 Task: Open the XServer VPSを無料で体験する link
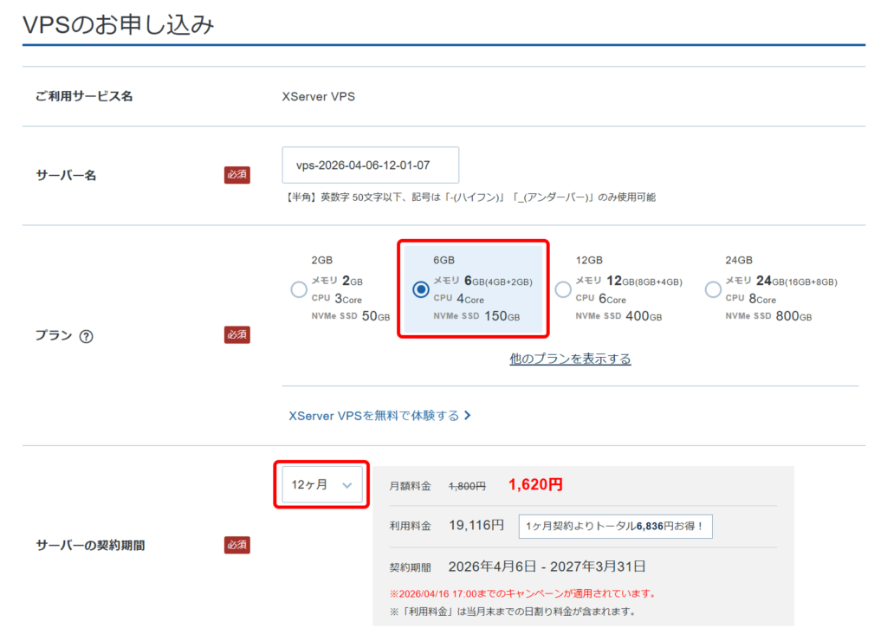(373, 416)
